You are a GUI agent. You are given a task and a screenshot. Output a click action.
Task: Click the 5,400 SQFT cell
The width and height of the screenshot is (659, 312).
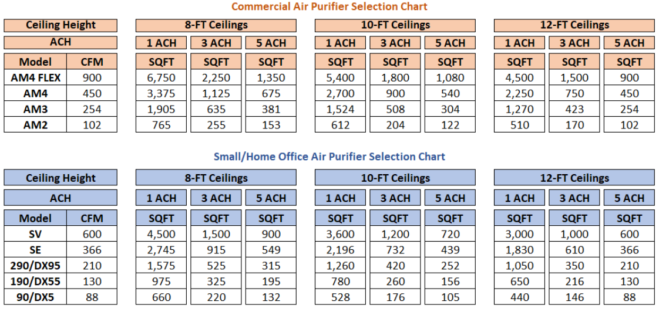tap(341, 77)
